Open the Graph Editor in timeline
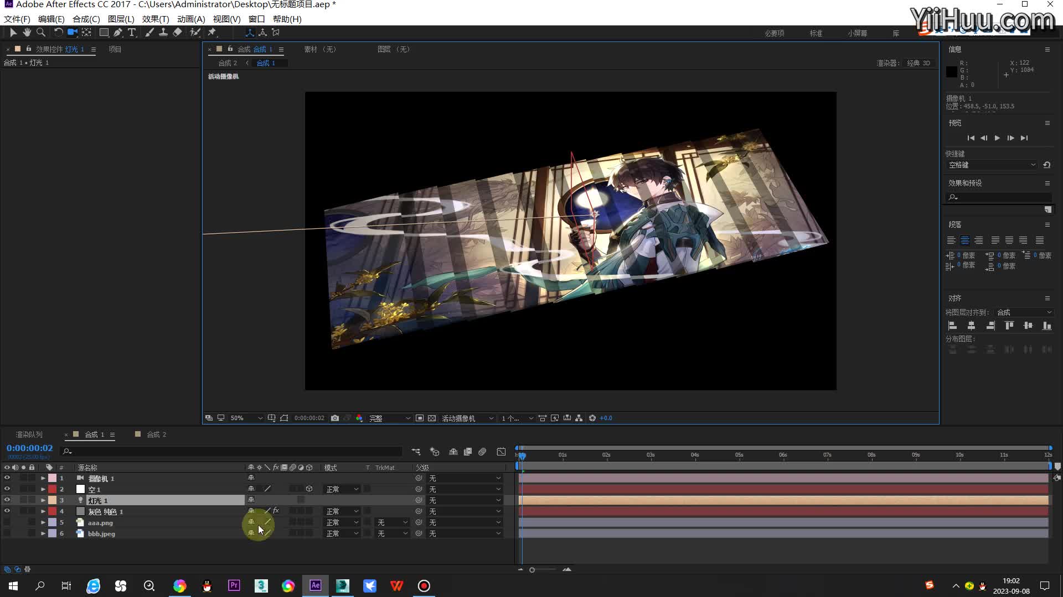The image size is (1063, 597). point(501,452)
